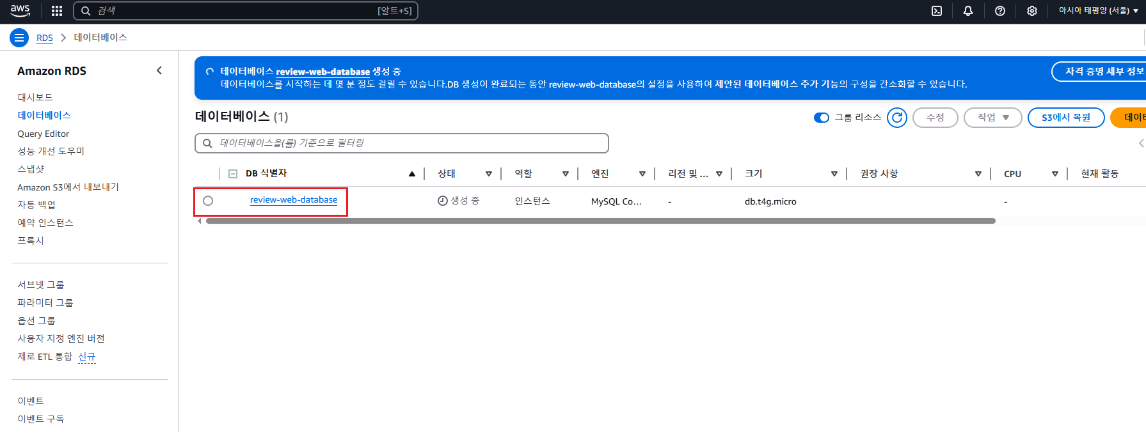The image size is (1146, 436).
Task: Open 프록시 in the sidebar
Action: point(31,240)
